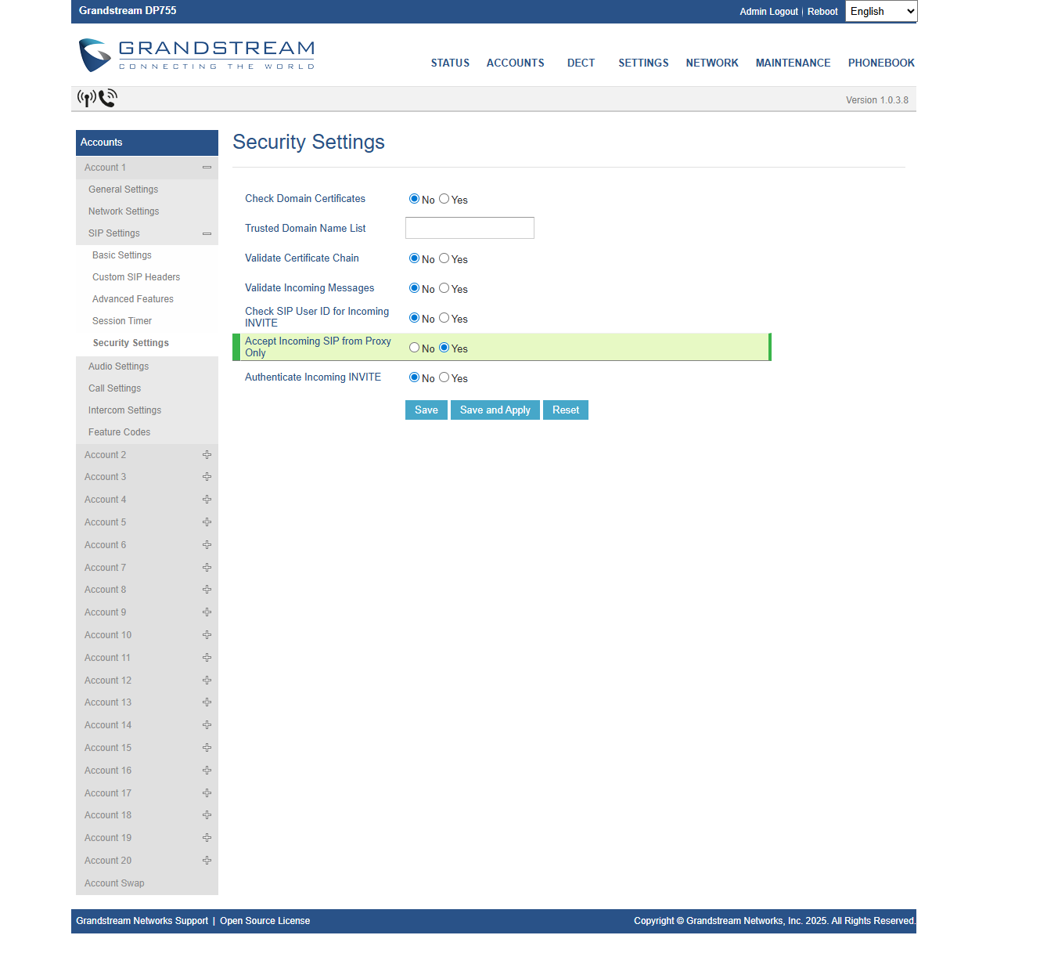Expand the Account 9 plus expander
The height and width of the screenshot is (964, 1040).
pyautogui.click(x=207, y=612)
